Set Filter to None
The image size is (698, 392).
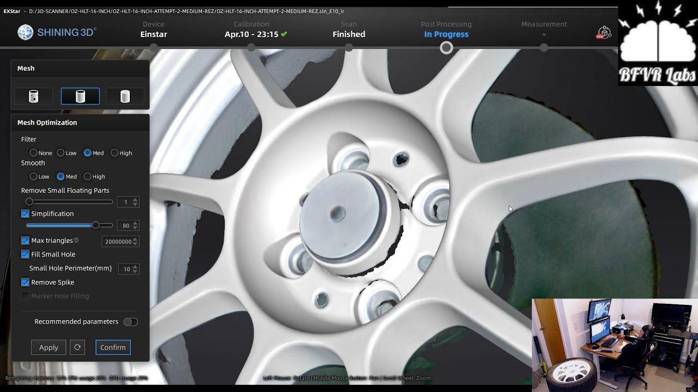(34, 153)
